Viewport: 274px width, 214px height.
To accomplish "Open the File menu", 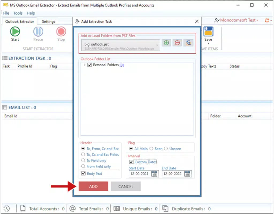I will pyautogui.click(x=6, y=13).
